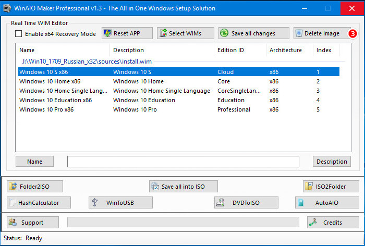Click the WinAIO Maker title bar app icon
Image resolution: width=365 pixels, height=246 pixels.
(7, 8)
